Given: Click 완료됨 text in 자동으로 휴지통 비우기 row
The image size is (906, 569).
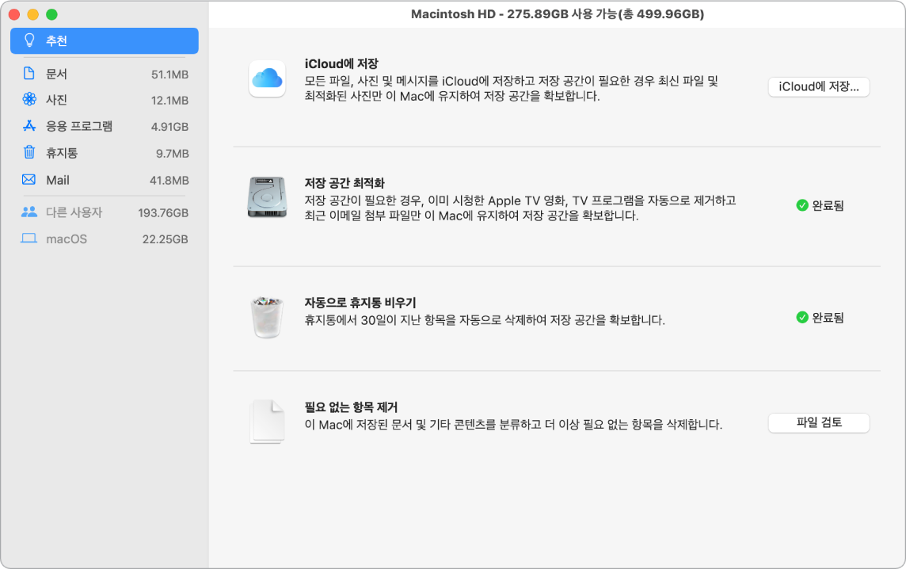Looking at the screenshot, I should (828, 318).
